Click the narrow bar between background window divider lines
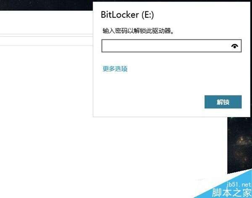This screenshot has height=198, width=252. click(46, 41)
